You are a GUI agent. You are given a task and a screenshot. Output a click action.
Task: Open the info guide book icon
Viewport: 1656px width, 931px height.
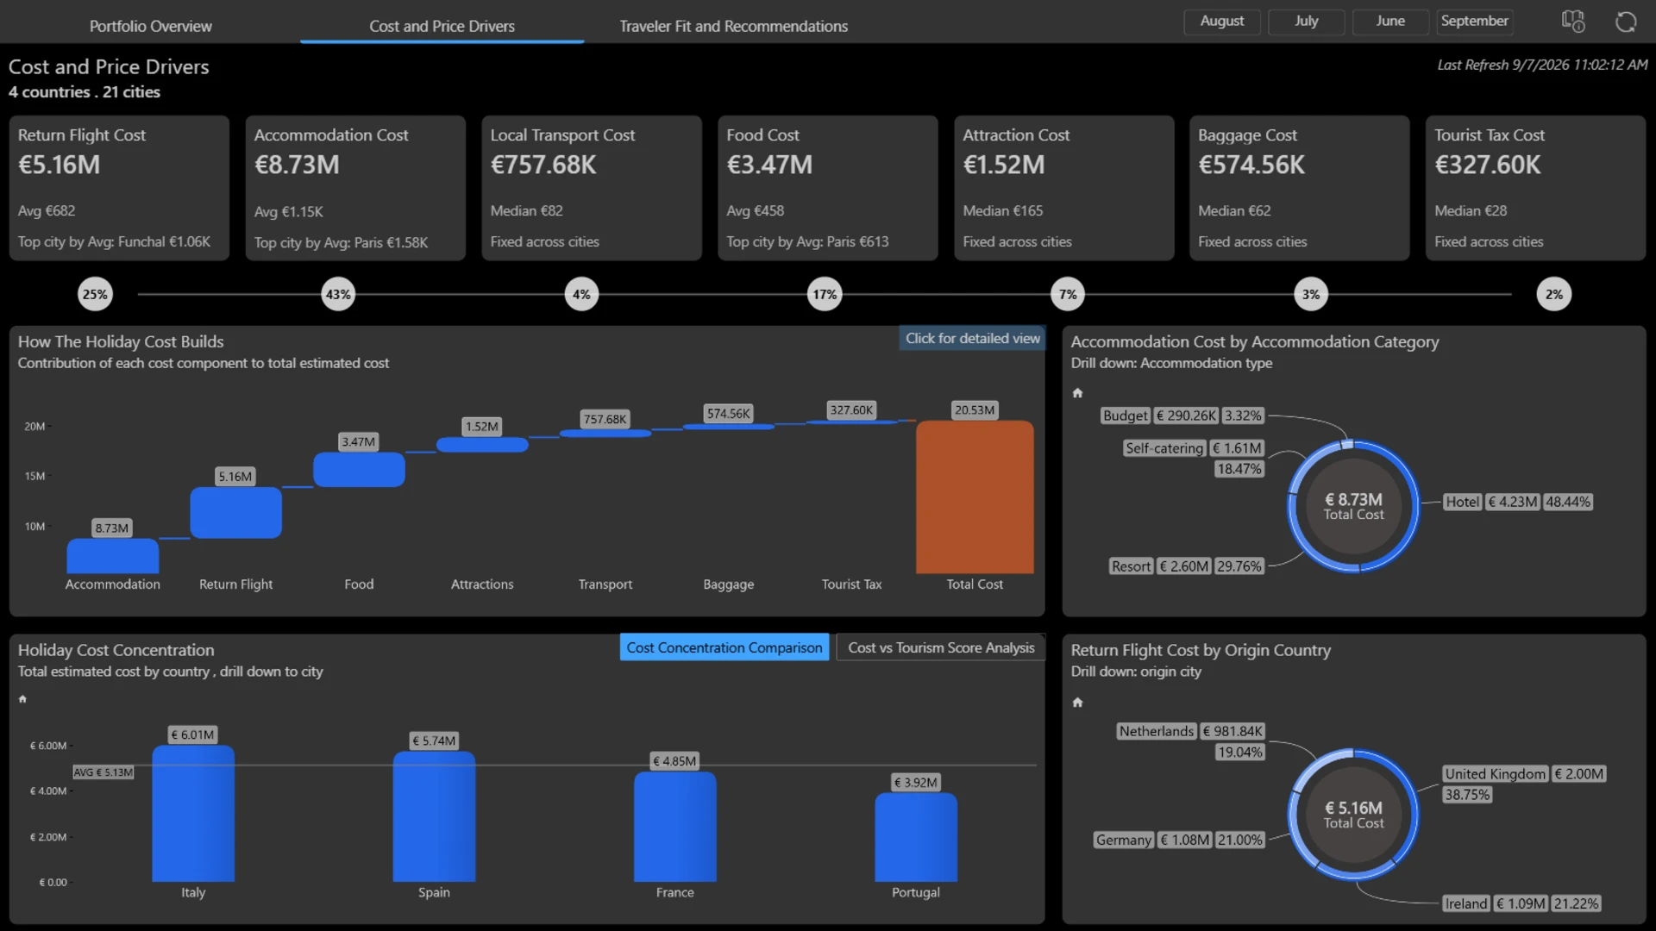[1573, 22]
